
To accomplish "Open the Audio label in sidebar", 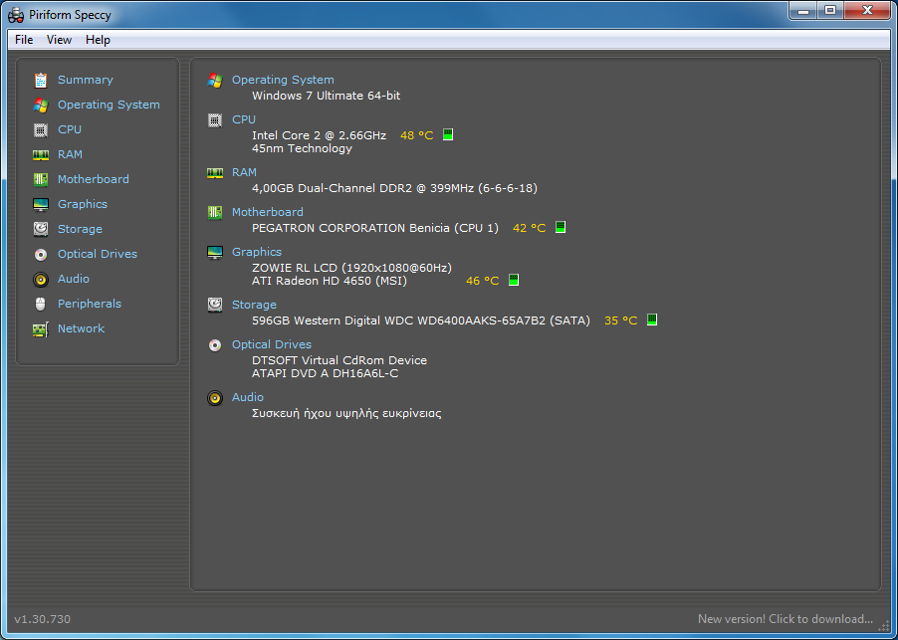I will (74, 279).
